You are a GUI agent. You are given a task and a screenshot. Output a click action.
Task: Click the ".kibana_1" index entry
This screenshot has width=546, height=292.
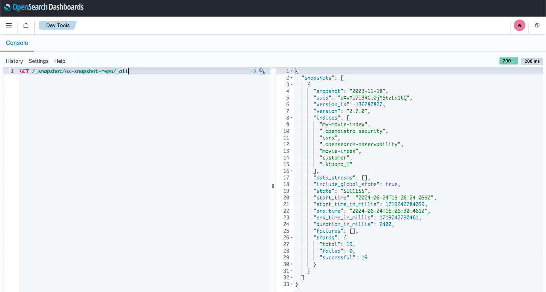tap(336, 164)
